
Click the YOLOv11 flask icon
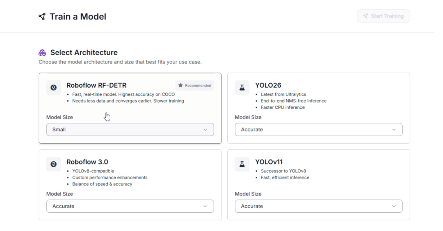242,164
